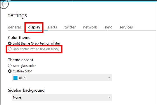The image size is (157, 105).
Task: Open the services tab
Action: pos(126,27)
